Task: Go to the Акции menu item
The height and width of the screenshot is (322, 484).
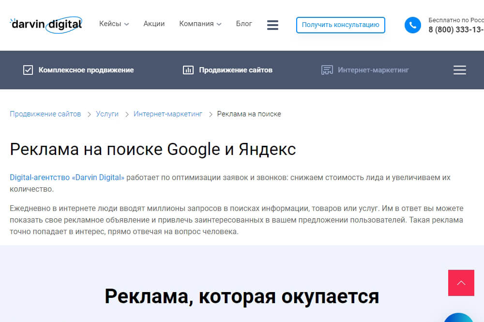Action: pos(154,24)
